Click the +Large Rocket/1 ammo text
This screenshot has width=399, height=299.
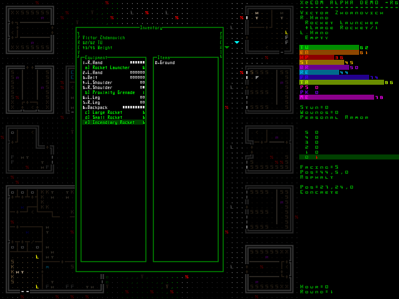pyautogui.click(x=342, y=27)
